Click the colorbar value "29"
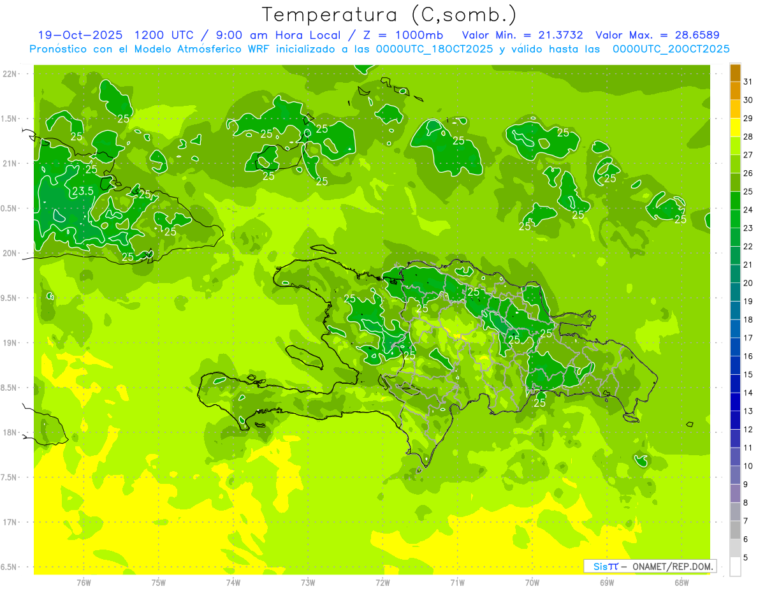 pos(748,118)
